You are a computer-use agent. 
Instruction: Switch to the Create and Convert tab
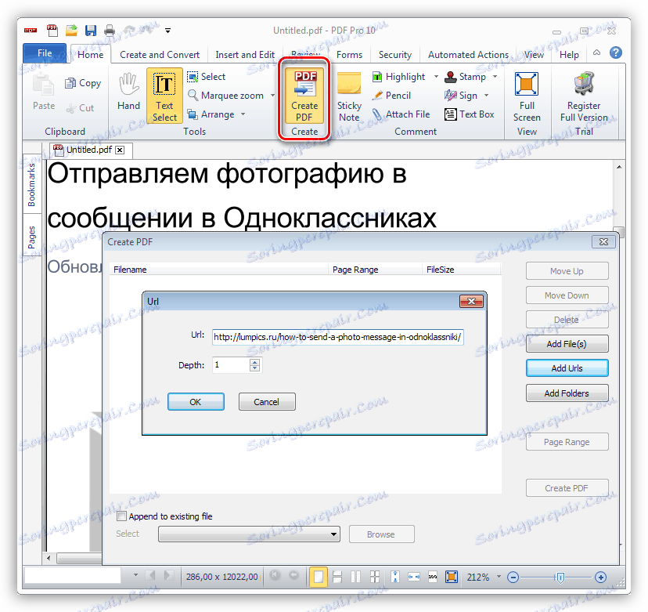(160, 55)
